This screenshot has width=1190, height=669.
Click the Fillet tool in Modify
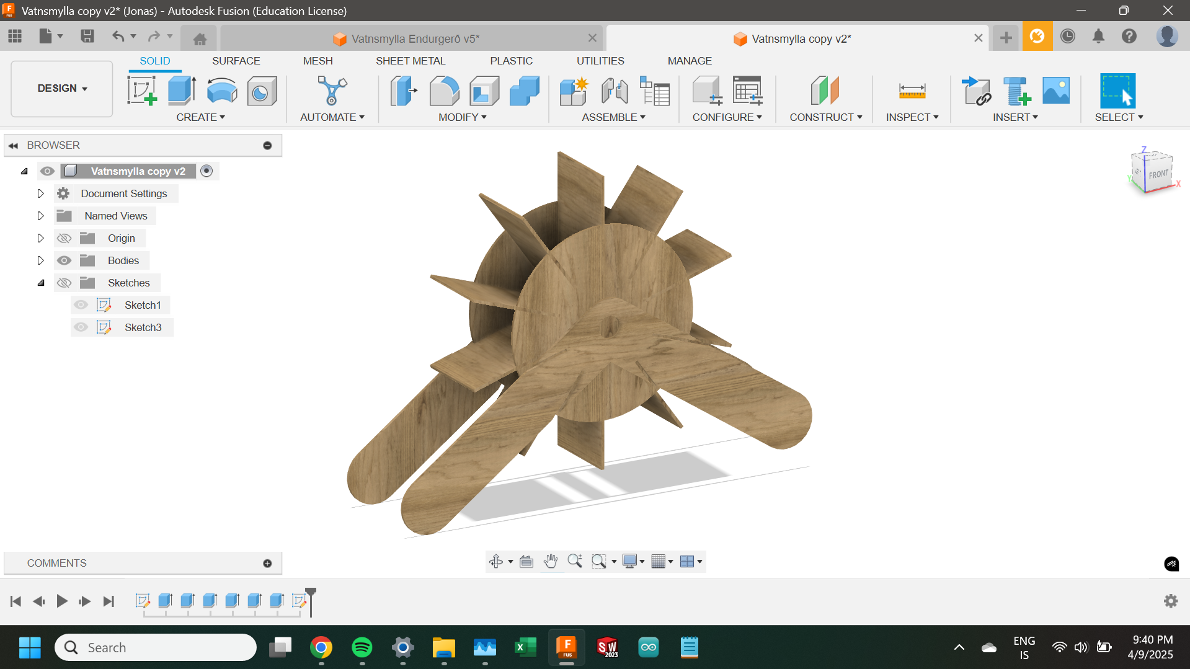coord(444,91)
